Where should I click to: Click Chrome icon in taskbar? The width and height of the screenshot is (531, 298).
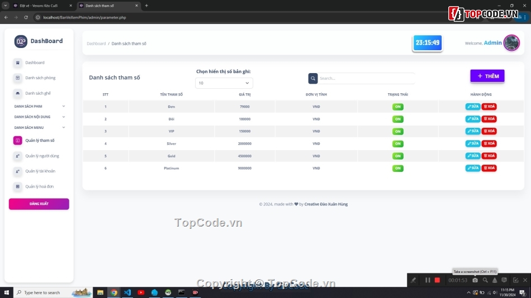(x=114, y=292)
